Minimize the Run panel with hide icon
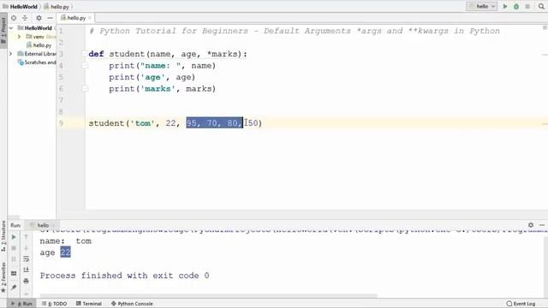Viewport: 548px width, 308px height. pos(542,225)
